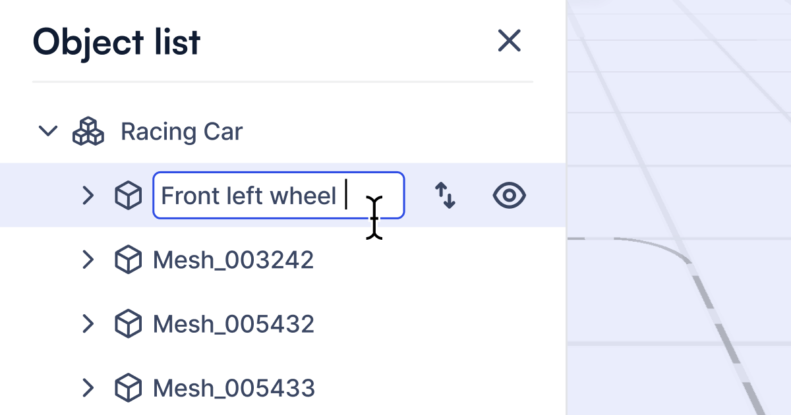Close the Object list panel
This screenshot has height=415, width=791.
click(x=509, y=40)
